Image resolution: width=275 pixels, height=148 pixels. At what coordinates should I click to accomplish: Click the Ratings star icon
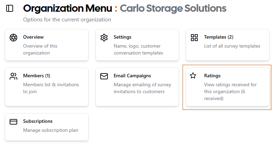(x=193, y=76)
